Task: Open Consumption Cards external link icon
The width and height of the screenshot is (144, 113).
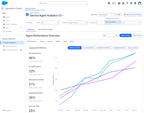Action: [x=21, y=50]
